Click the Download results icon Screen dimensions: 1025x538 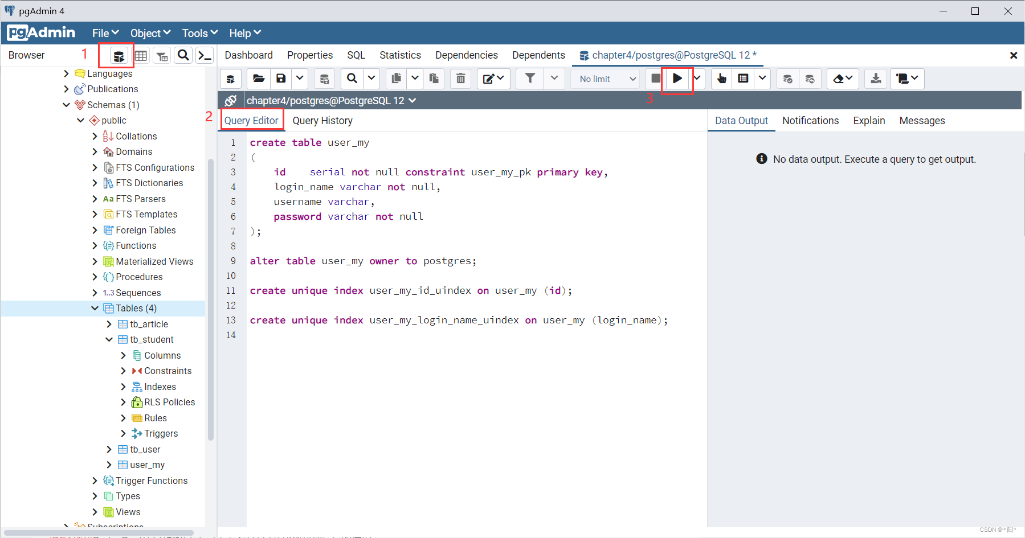[876, 79]
